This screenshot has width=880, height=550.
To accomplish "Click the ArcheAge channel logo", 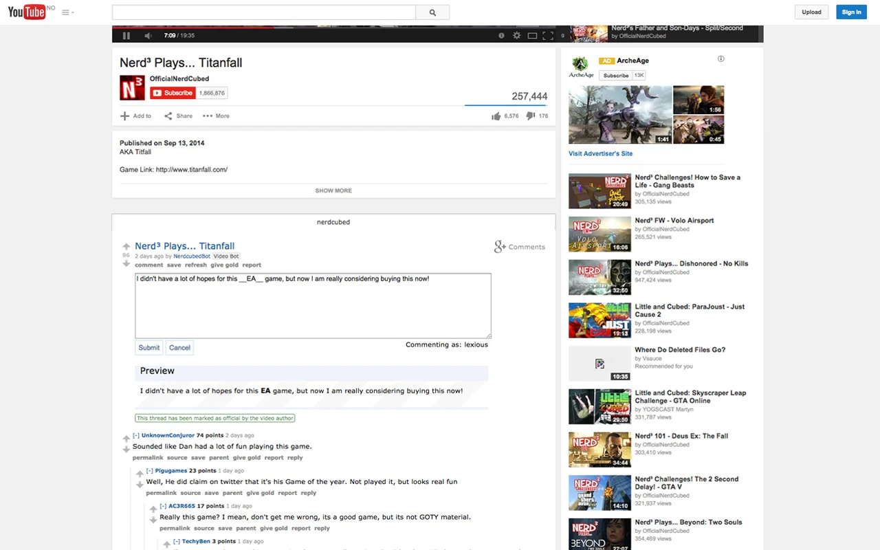I will [581, 67].
